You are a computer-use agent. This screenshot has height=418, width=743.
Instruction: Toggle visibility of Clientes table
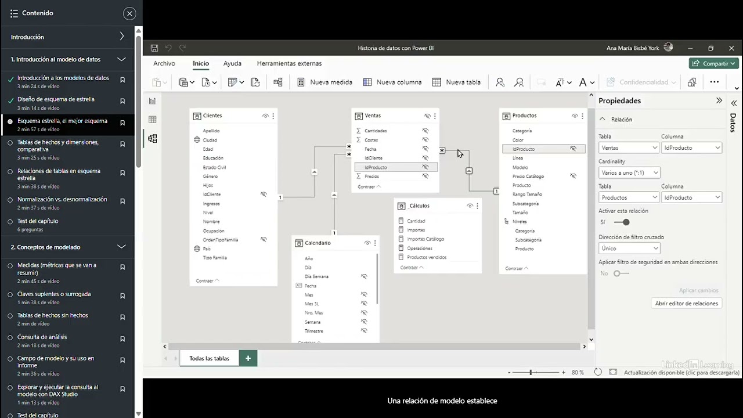265,116
